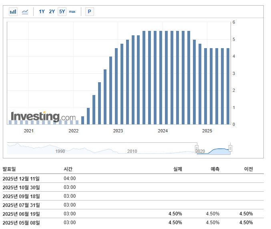Select the 2025년 05월 08일 row date
The image size is (271, 229).
pyautogui.click(x=21, y=223)
